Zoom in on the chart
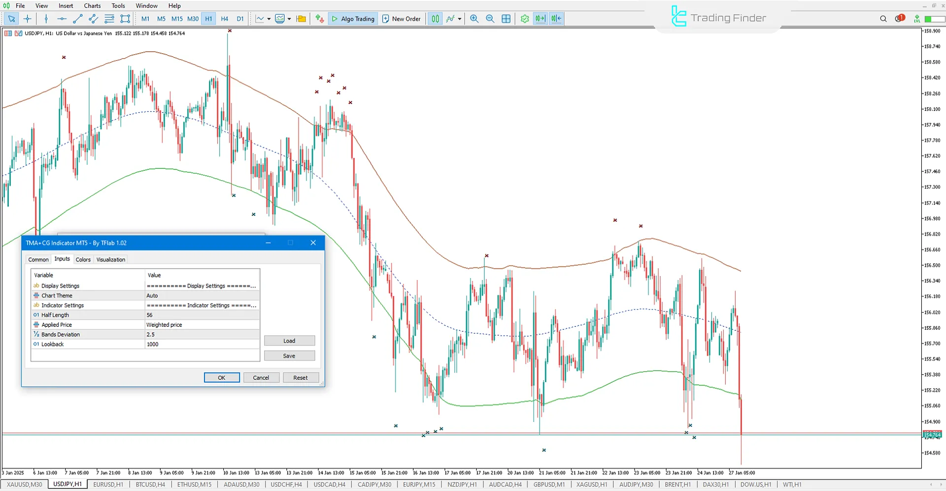946x491 pixels. [474, 18]
